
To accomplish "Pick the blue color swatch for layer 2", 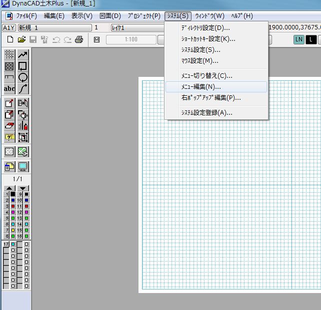I will [13, 200].
